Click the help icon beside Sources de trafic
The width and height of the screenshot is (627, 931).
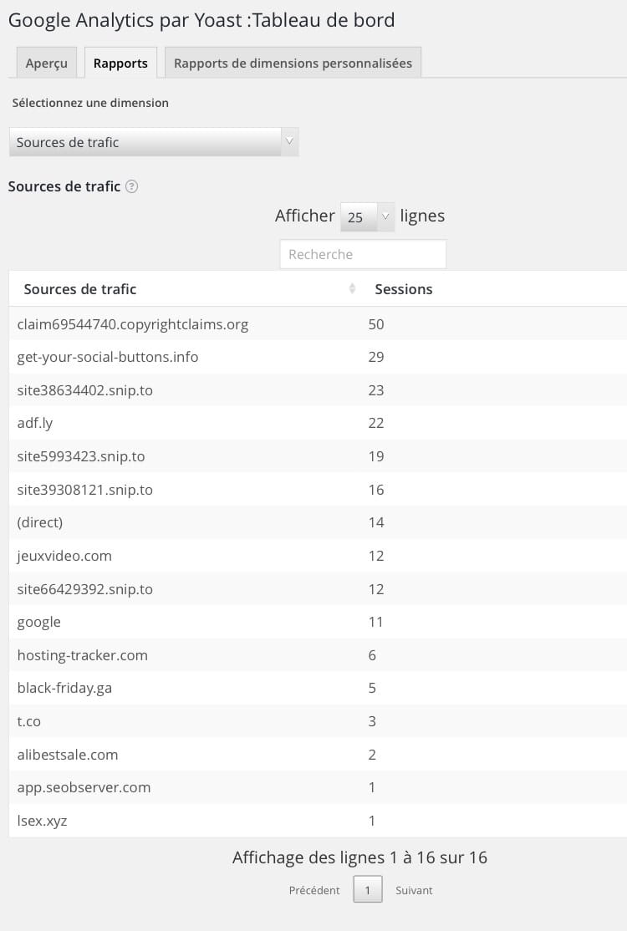pos(132,186)
